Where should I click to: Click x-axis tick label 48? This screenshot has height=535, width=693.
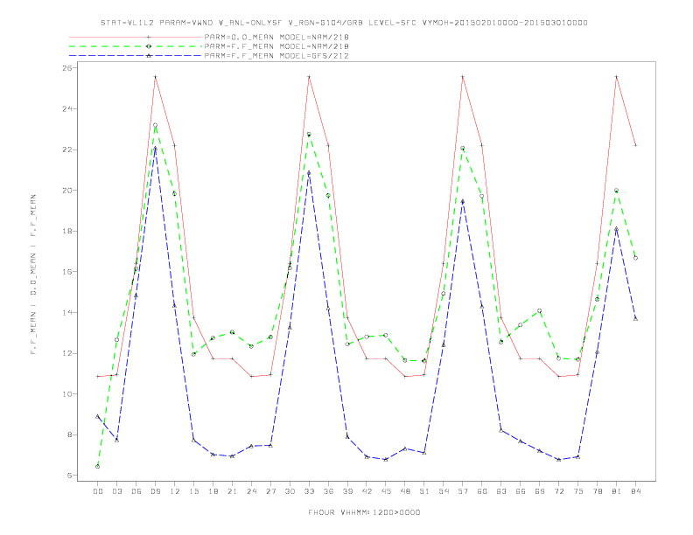[405, 491]
